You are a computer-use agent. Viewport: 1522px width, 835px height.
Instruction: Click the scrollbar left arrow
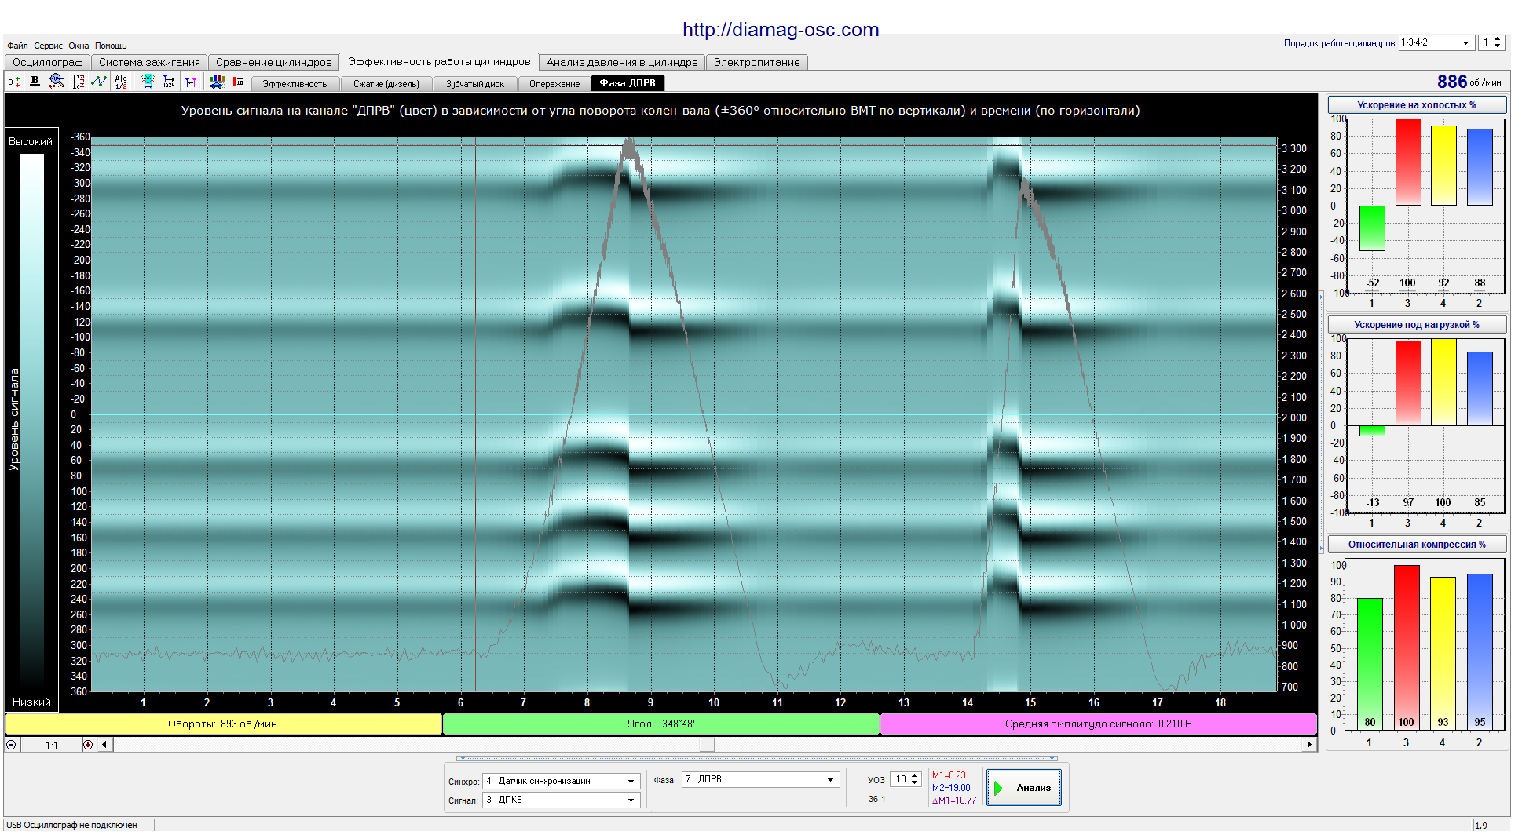104,745
